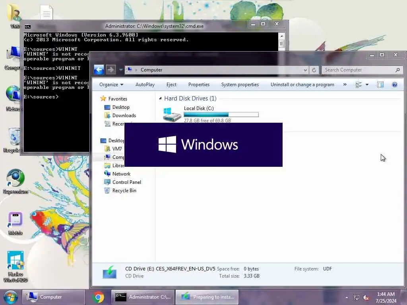Open the view options dropdown arrow
Viewport: 407px width, 305px height.
click(367, 85)
